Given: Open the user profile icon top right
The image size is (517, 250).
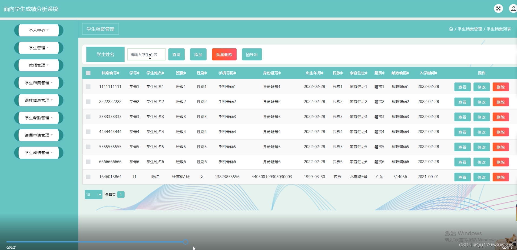Looking at the screenshot, I should (513, 8).
